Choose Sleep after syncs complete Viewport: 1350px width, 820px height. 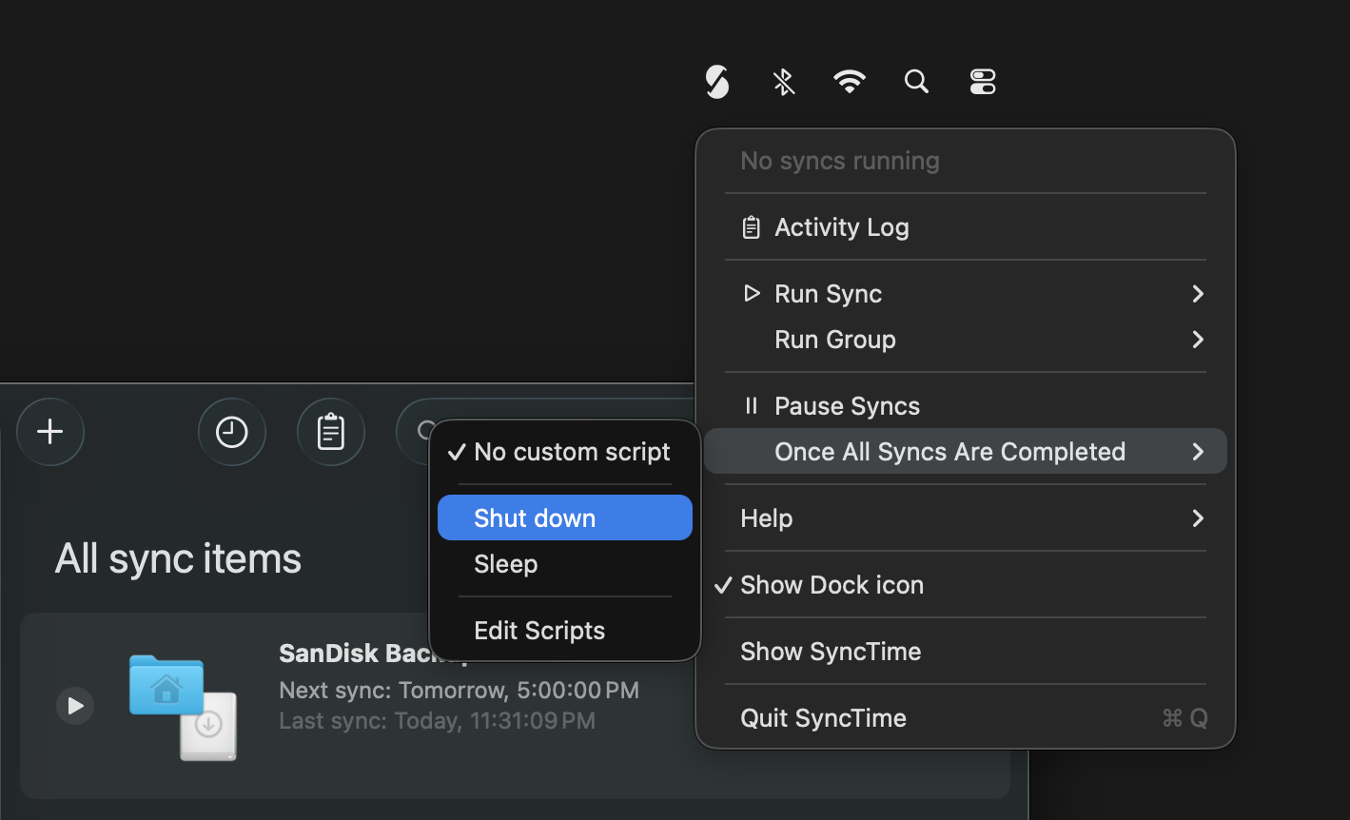[506, 564]
